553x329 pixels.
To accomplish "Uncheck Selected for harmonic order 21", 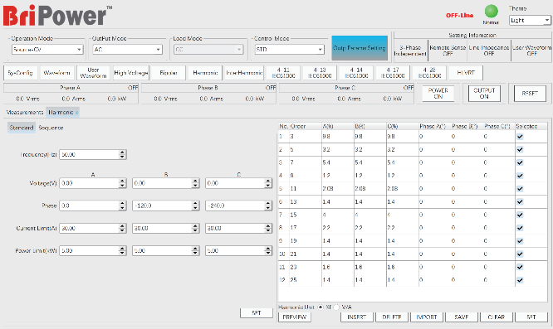I will [520, 254].
